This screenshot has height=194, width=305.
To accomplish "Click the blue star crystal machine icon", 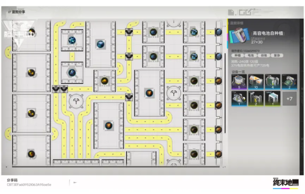I will point(72,39).
